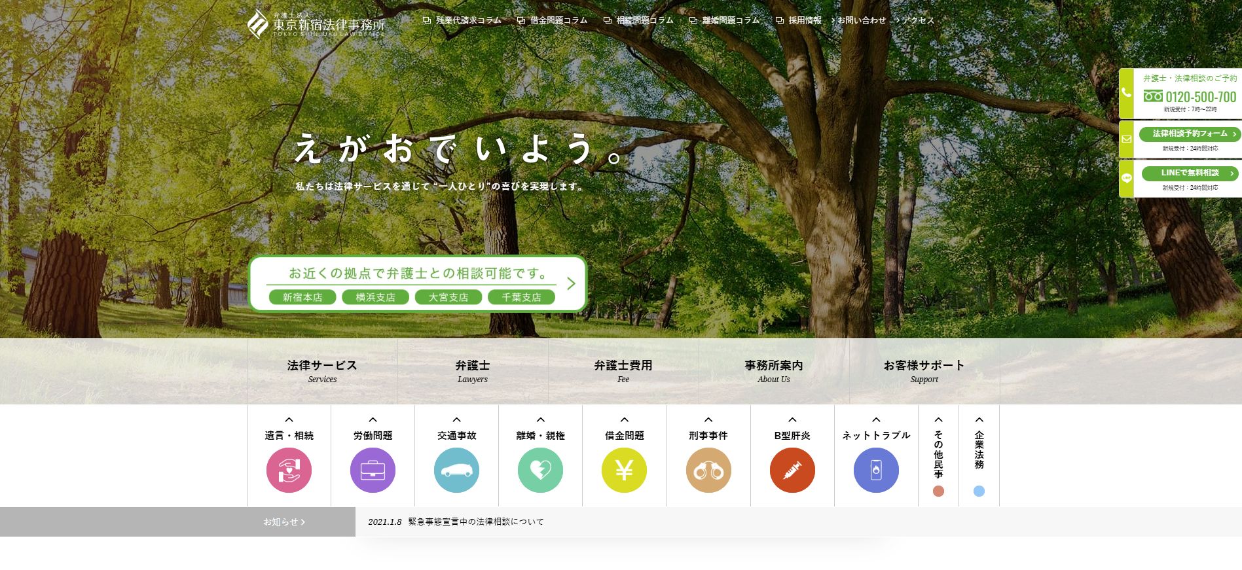Open the 採用情報 link

click(x=805, y=20)
